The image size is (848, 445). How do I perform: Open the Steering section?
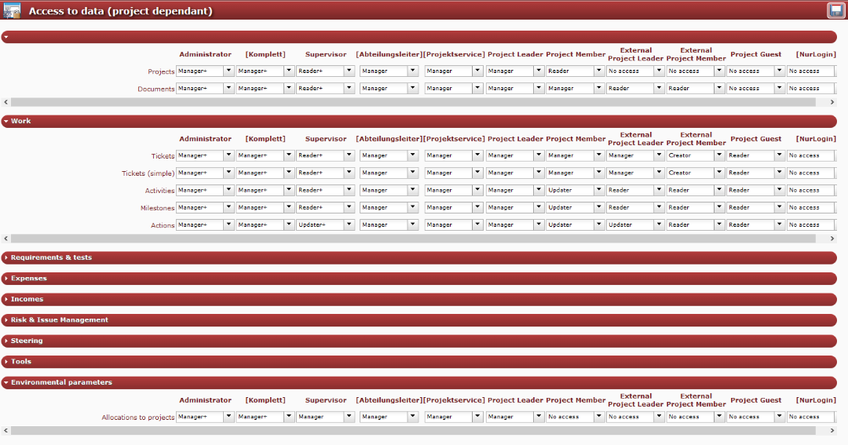coord(27,341)
